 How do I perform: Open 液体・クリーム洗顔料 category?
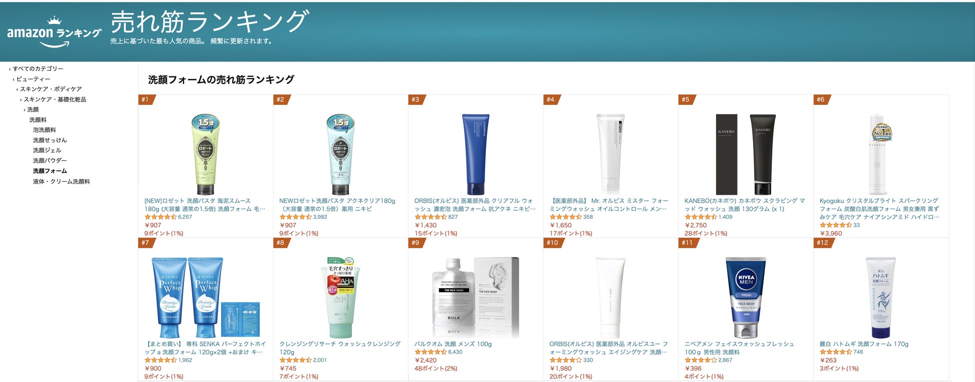click(x=61, y=181)
